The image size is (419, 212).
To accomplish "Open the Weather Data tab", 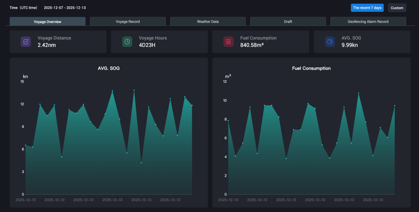I will tap(208, 22).
